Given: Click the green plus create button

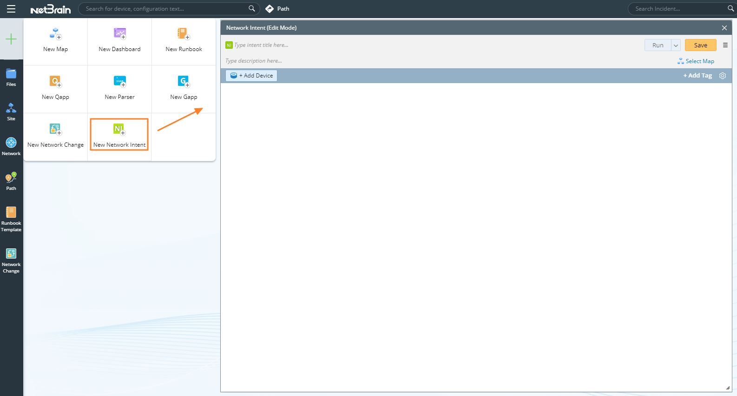Looking at the screenshot, I should pos(11,39).
